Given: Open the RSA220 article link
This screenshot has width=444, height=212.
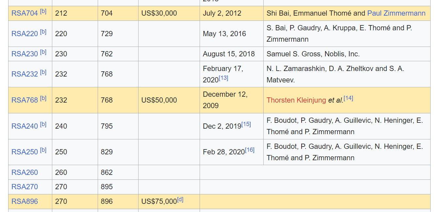Looking at the screenshot, I should click(25, 34).
